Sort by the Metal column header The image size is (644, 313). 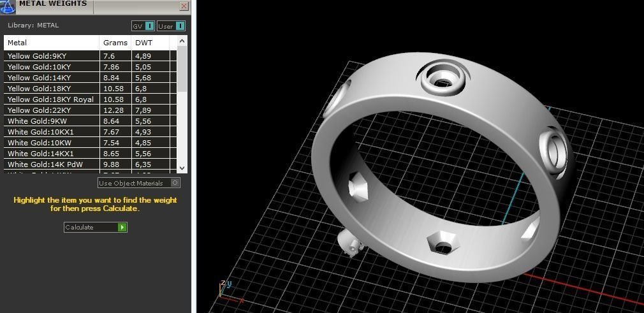pyautogui.click(x=52, y=43)
